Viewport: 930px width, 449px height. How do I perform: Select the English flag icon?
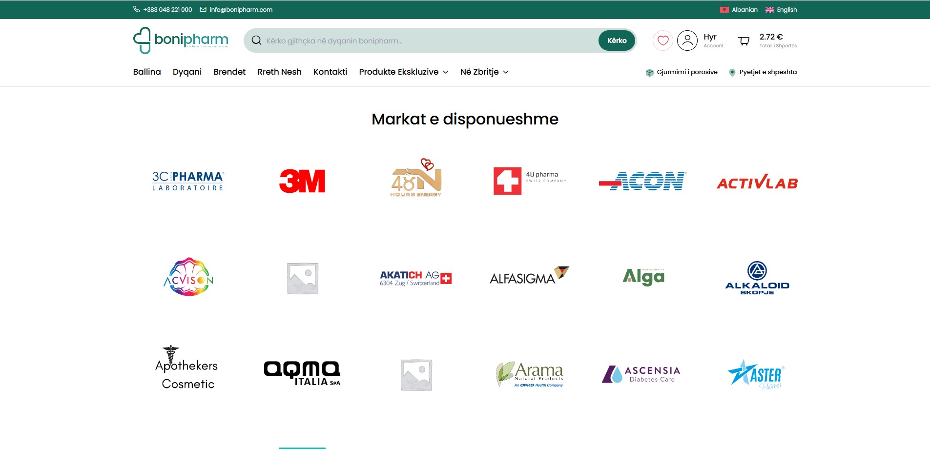click(769, 10)
